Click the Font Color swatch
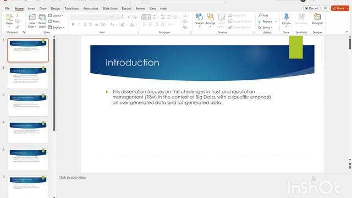352x198 pixels. pyautogui.click(x=132, y=24)
